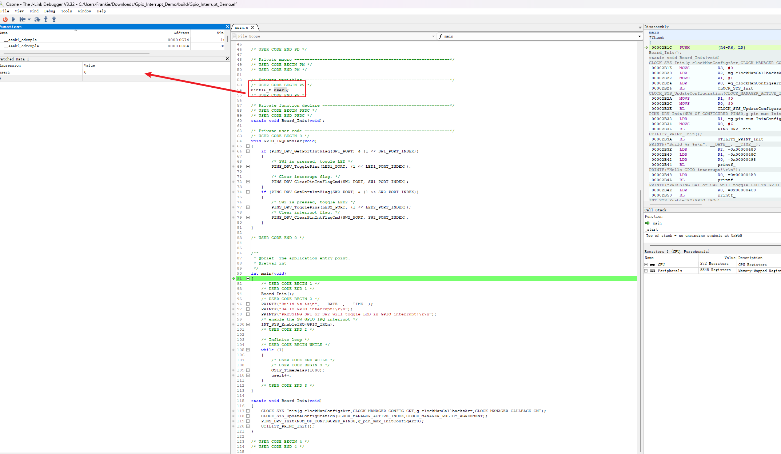Expand the CPU registers tree node

(x=646, y=265)
